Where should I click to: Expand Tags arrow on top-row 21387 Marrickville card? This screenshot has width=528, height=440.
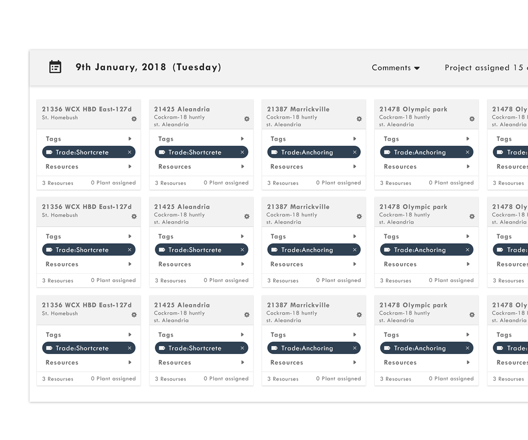355,139
